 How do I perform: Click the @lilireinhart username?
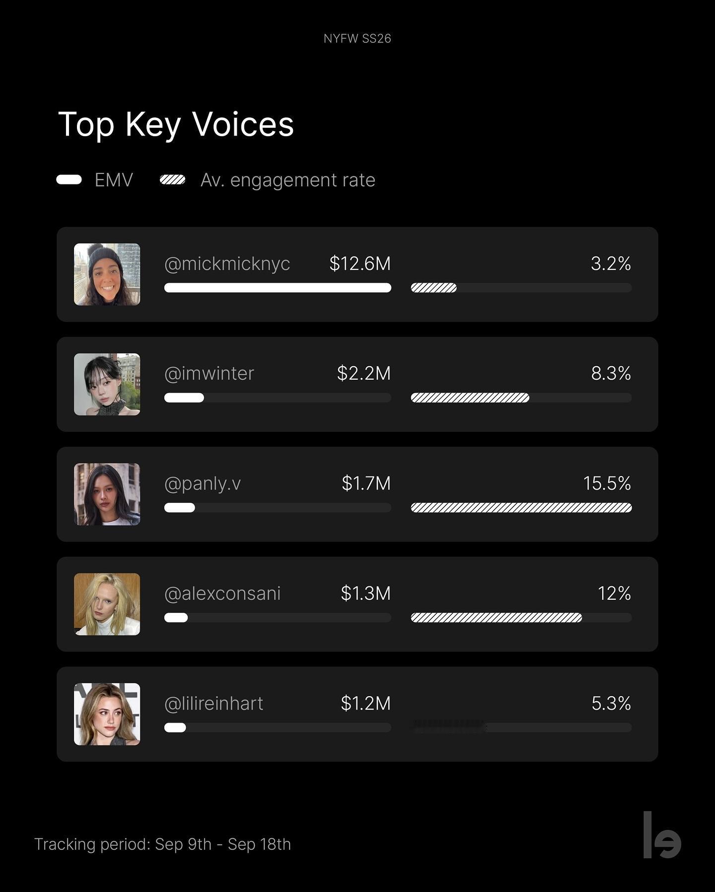click(x=214, y=703)
